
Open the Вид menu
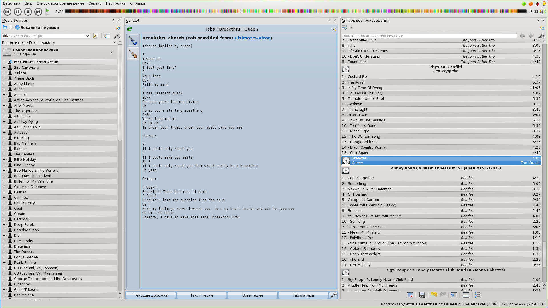(28, 3)
